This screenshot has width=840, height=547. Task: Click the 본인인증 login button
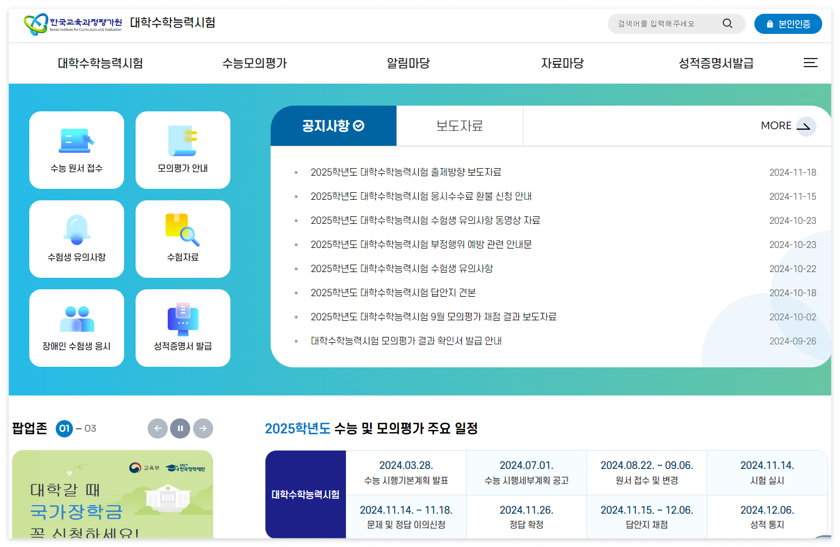788,24
